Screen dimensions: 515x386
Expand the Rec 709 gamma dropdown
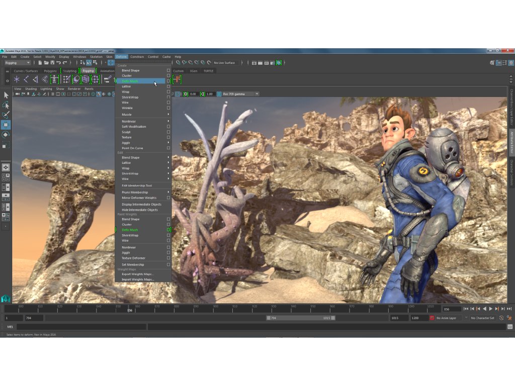(x=256, y=94)
